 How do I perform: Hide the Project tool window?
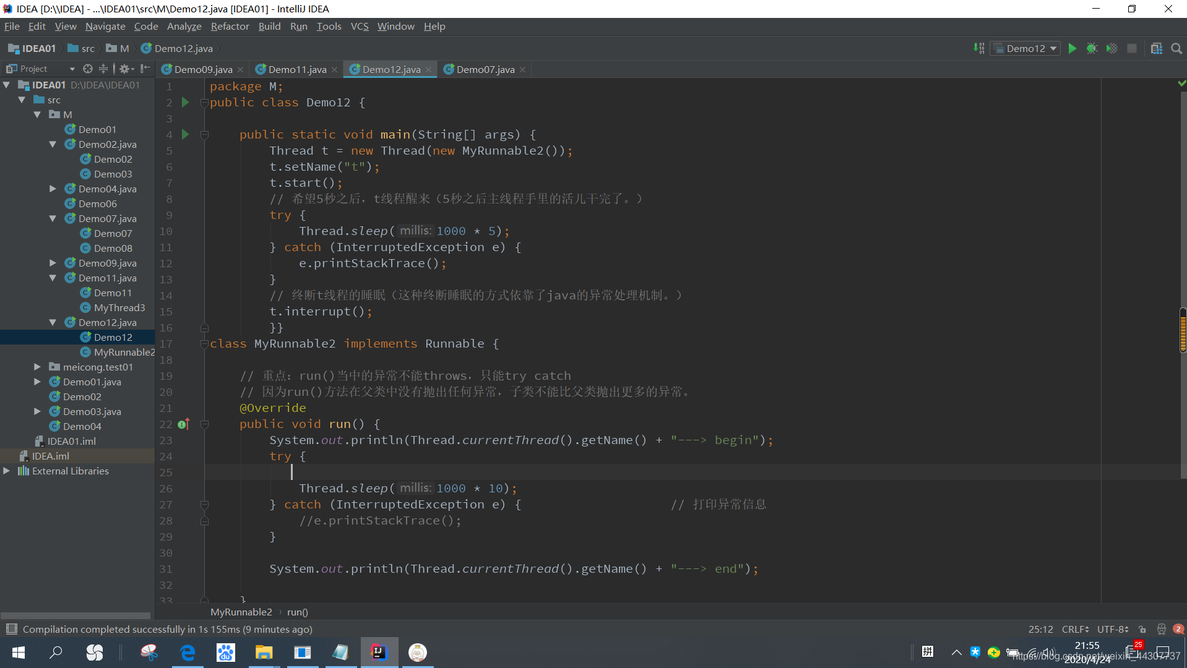pos(145,69)
